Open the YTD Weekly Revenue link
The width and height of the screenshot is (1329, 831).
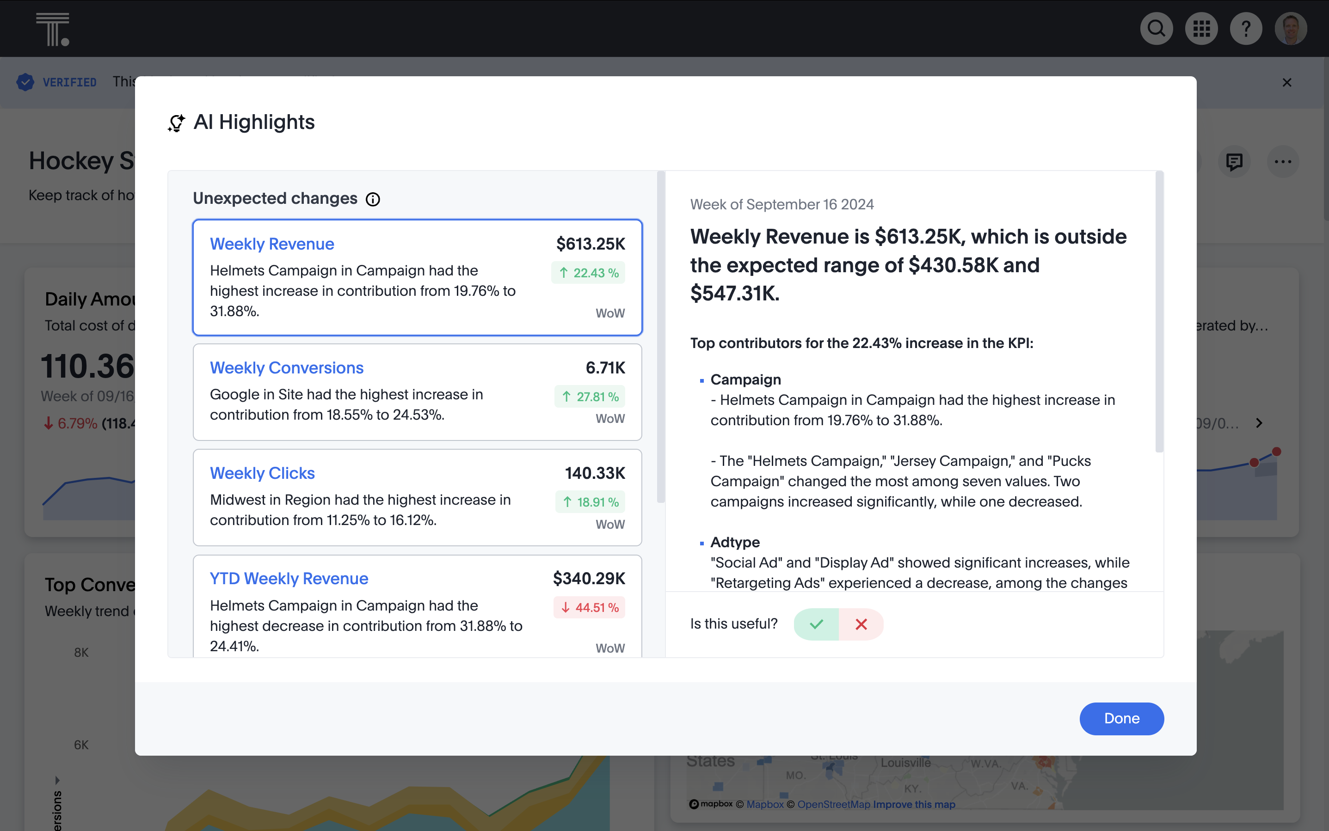click(x=289, y=578)
